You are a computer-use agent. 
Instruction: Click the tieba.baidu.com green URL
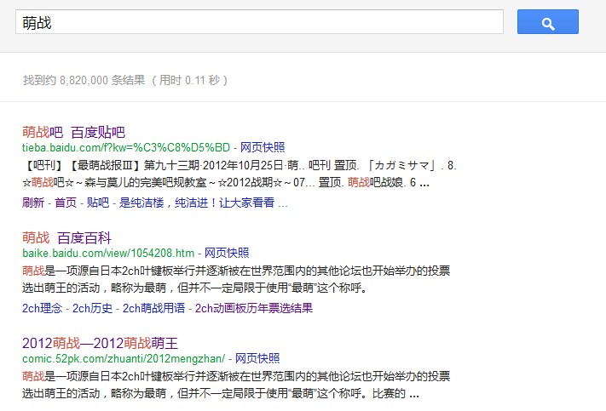[126, 147]
